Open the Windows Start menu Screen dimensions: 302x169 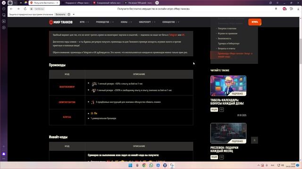tap(130, 165)
